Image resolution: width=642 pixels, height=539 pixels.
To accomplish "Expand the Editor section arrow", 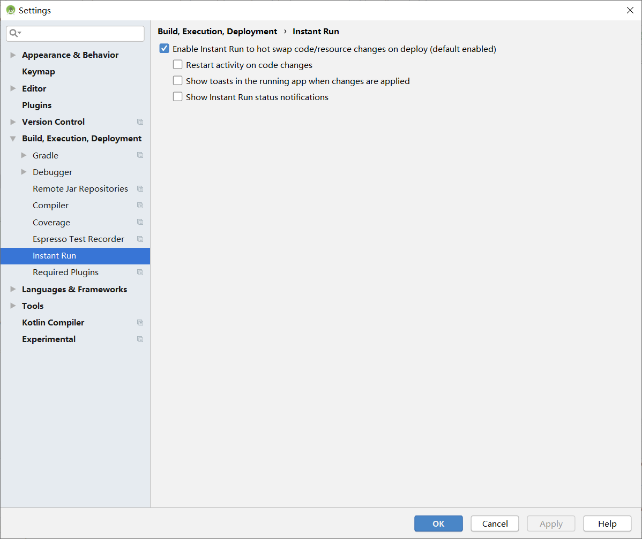I will [x=13, y=88].
